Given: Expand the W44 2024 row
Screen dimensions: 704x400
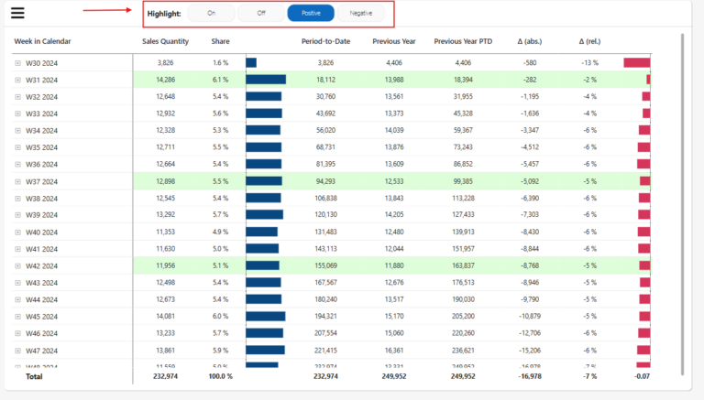Looking at the screenshot, I should point(18,299).
